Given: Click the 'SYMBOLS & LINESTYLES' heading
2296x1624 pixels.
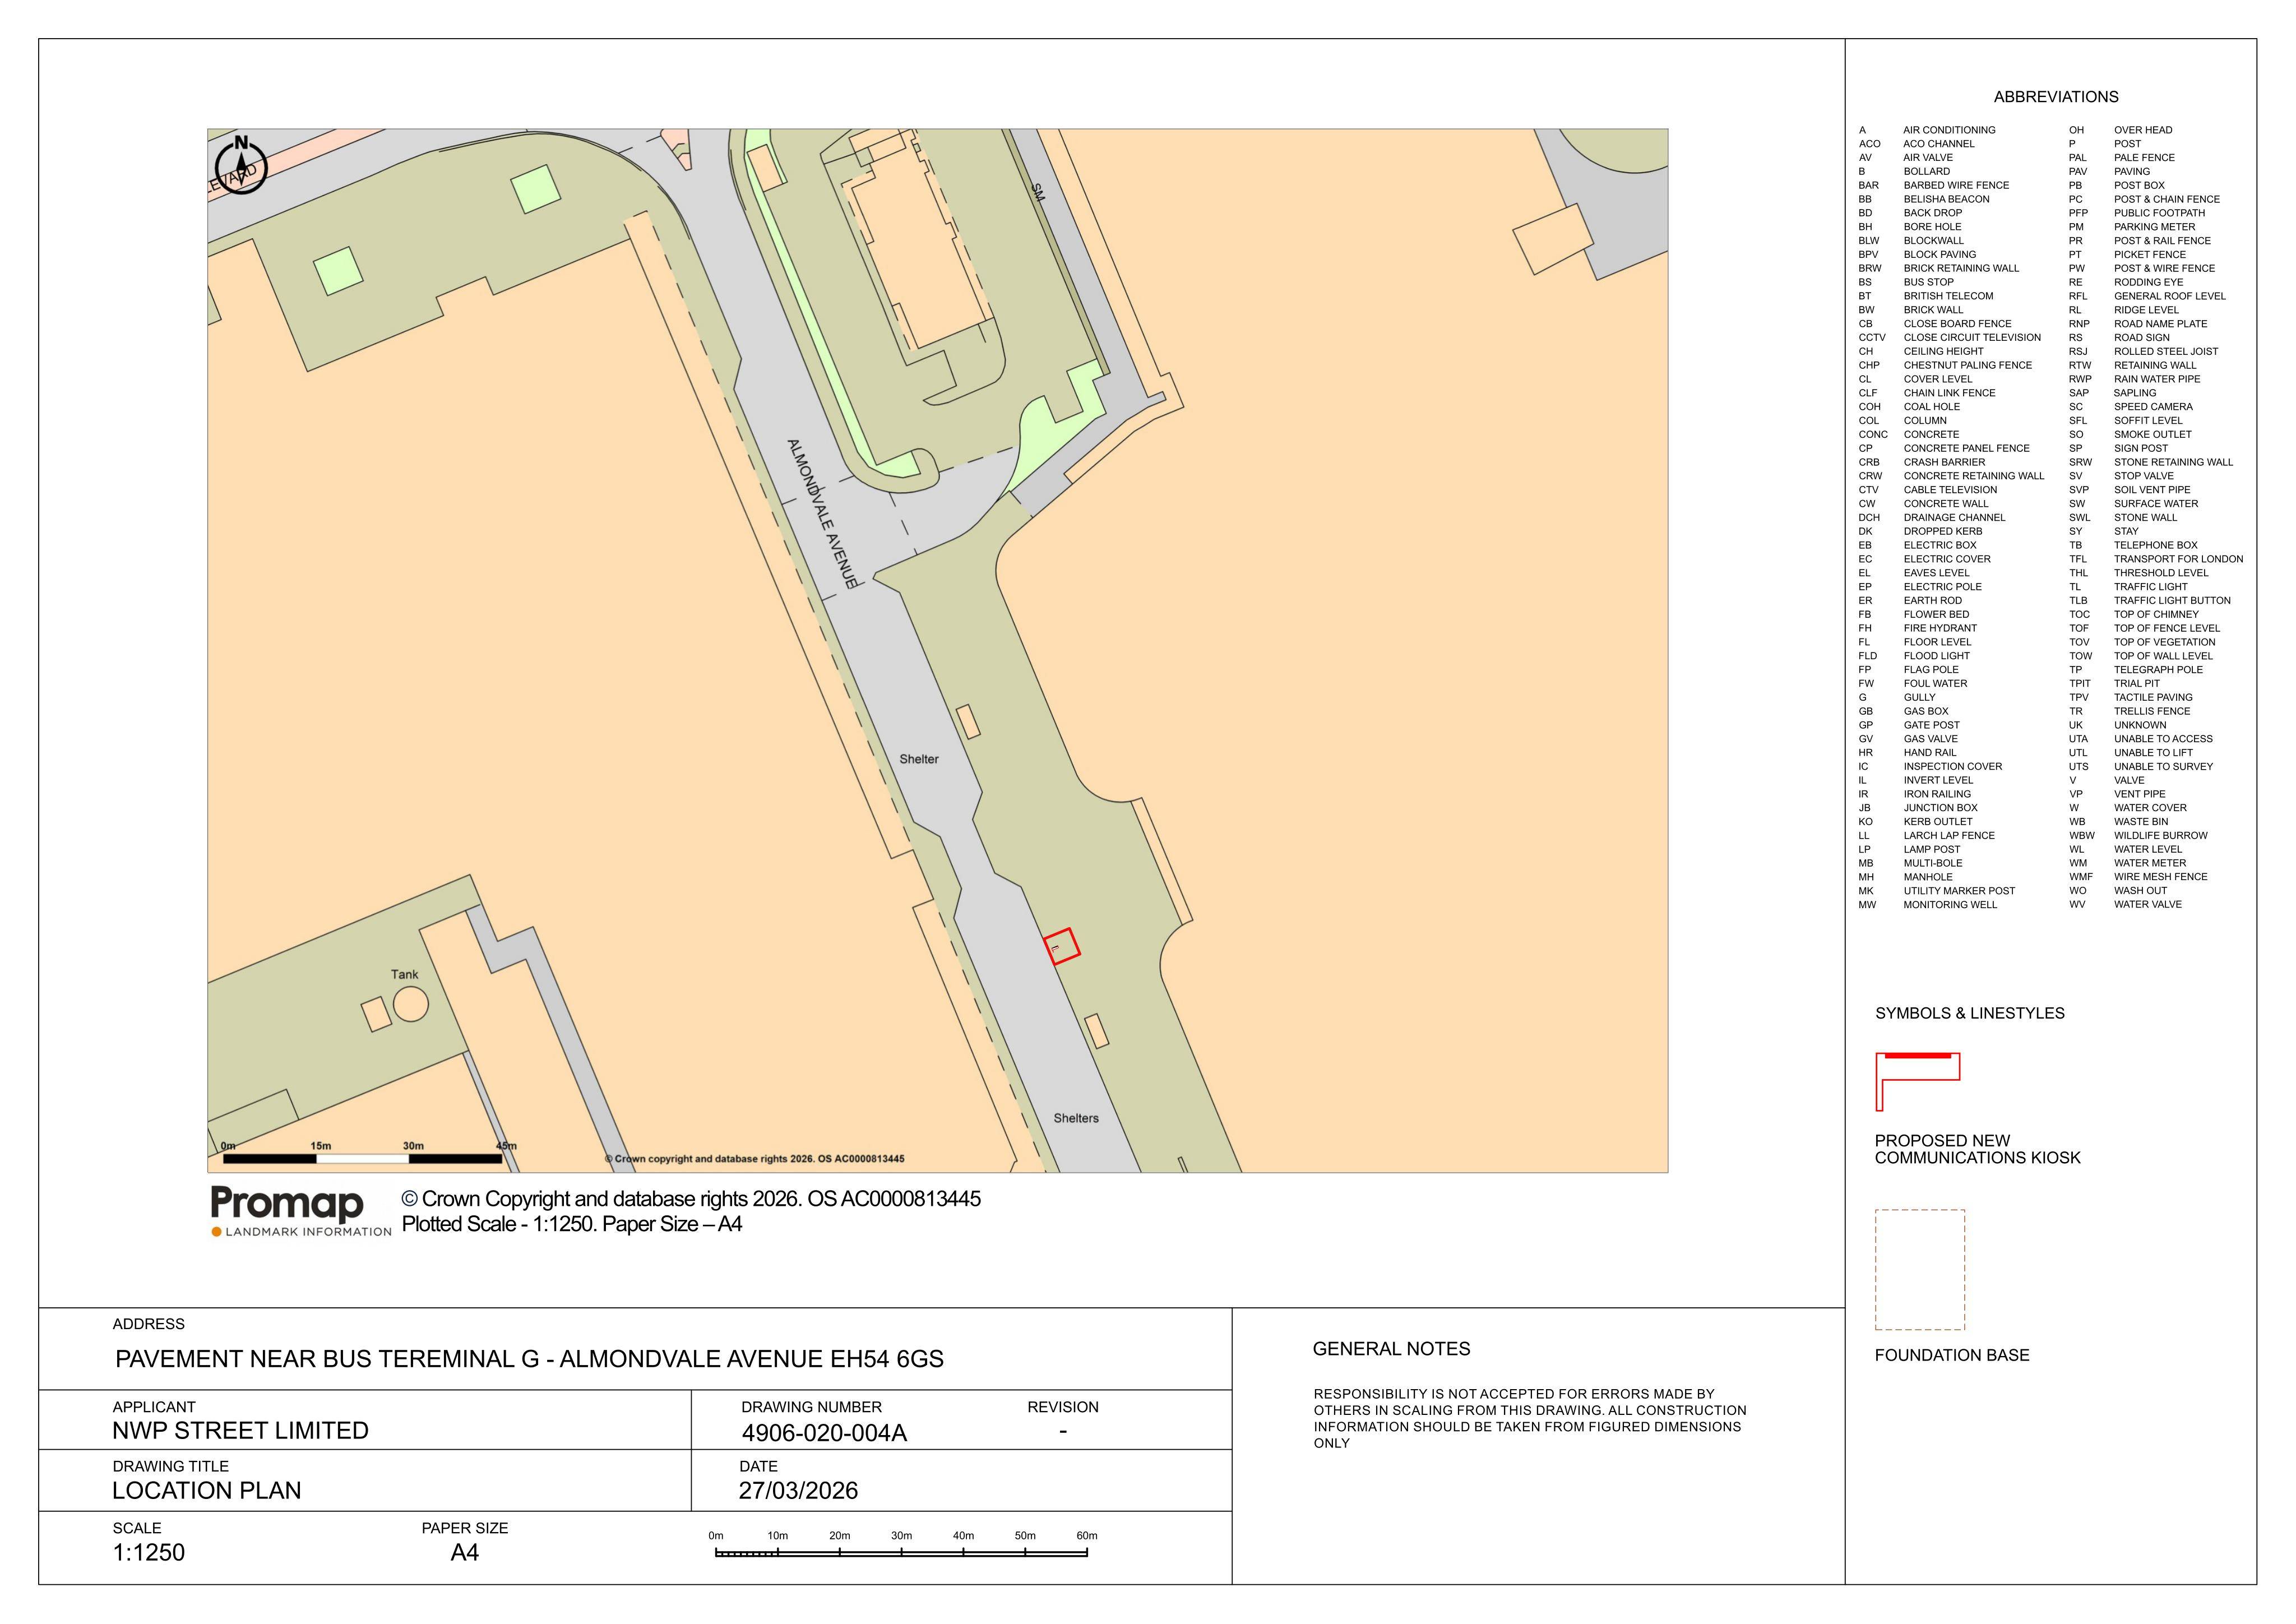Looking at the screenshot, I should pyautogui.click(x=1970, y=1013).
